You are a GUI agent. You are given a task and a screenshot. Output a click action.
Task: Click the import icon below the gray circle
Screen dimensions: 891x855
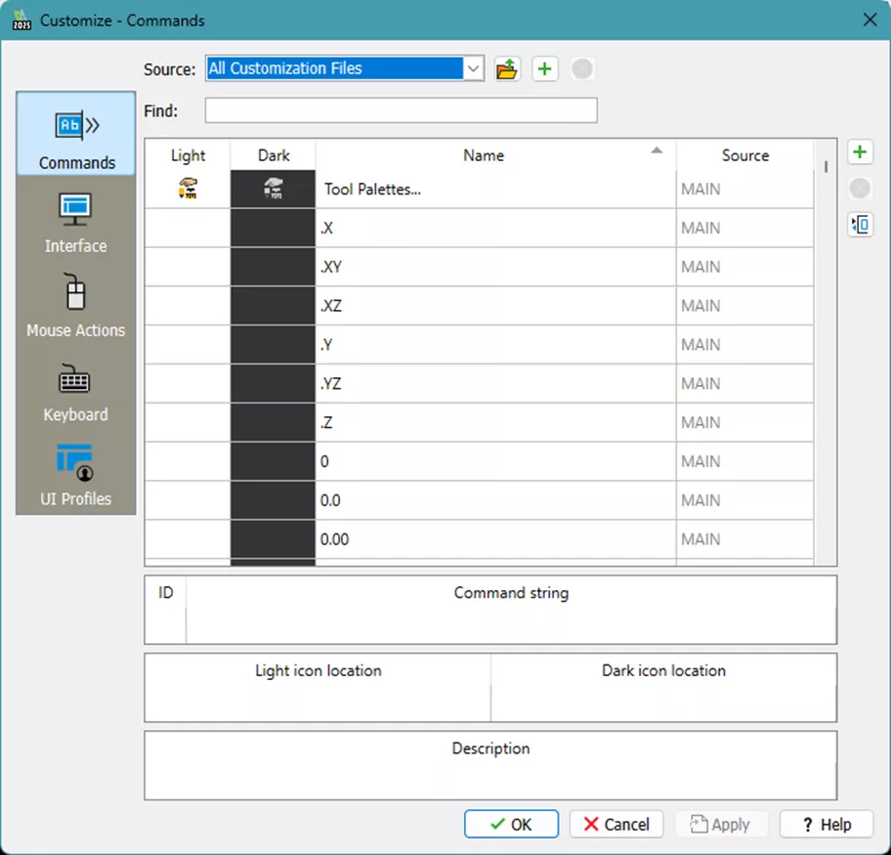(860, 225)
